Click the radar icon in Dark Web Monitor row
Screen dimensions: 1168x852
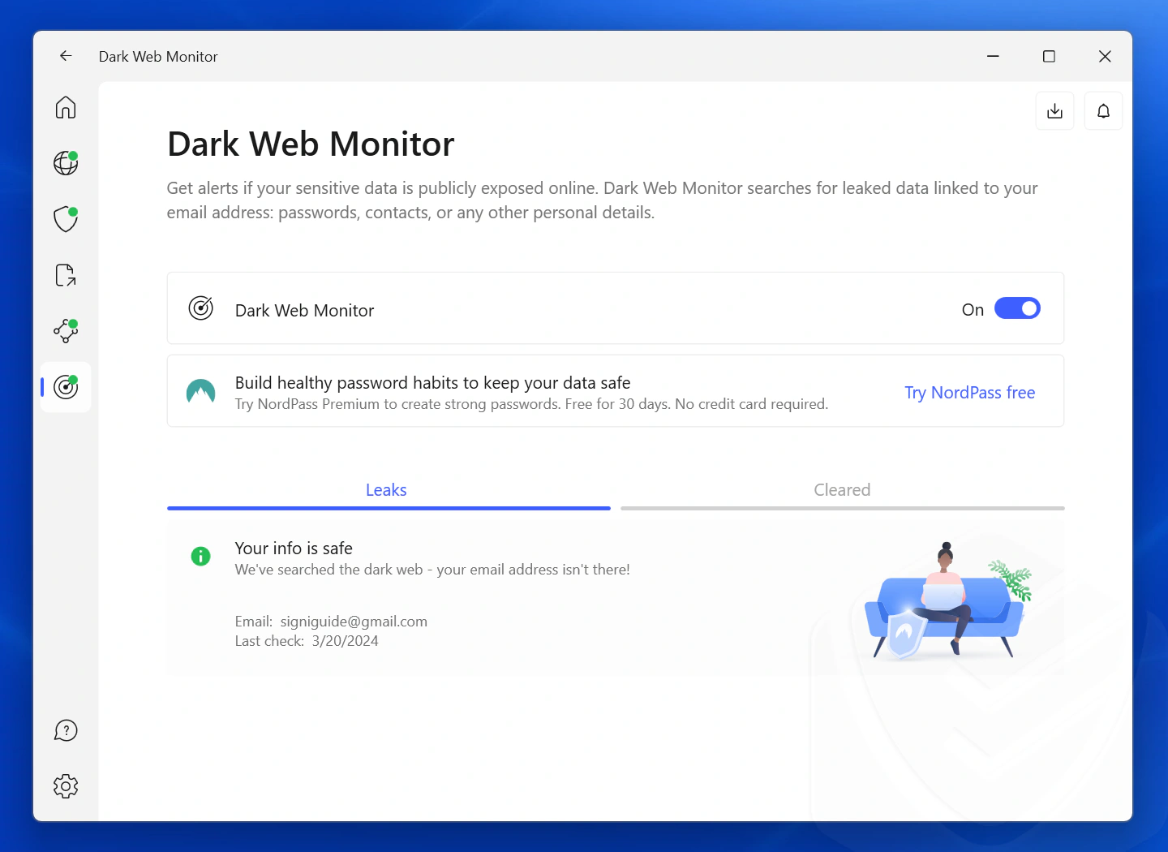tap(201, 308)
